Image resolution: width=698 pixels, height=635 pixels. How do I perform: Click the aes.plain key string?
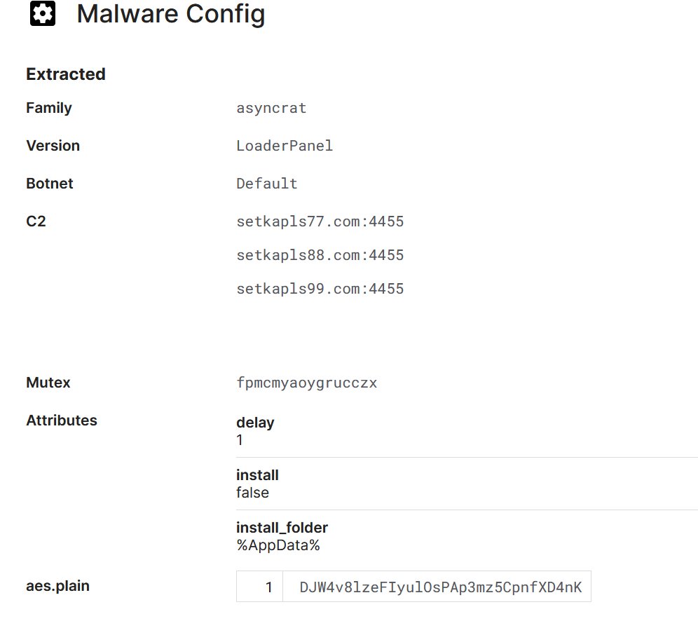(x=440, y=587)
